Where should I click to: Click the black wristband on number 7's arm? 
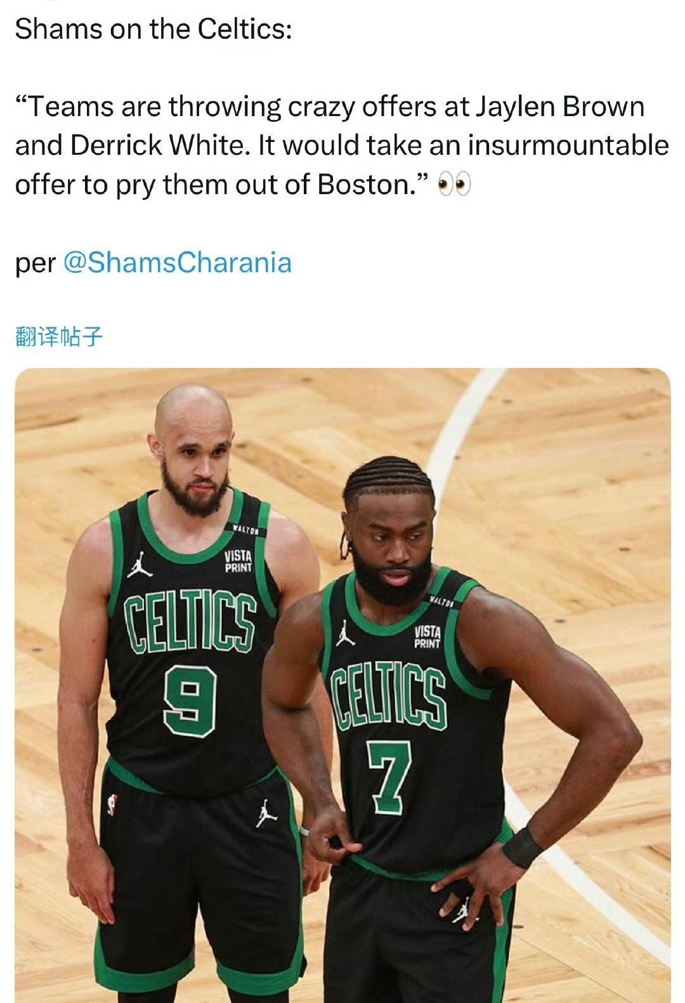(x=523, y=847)
